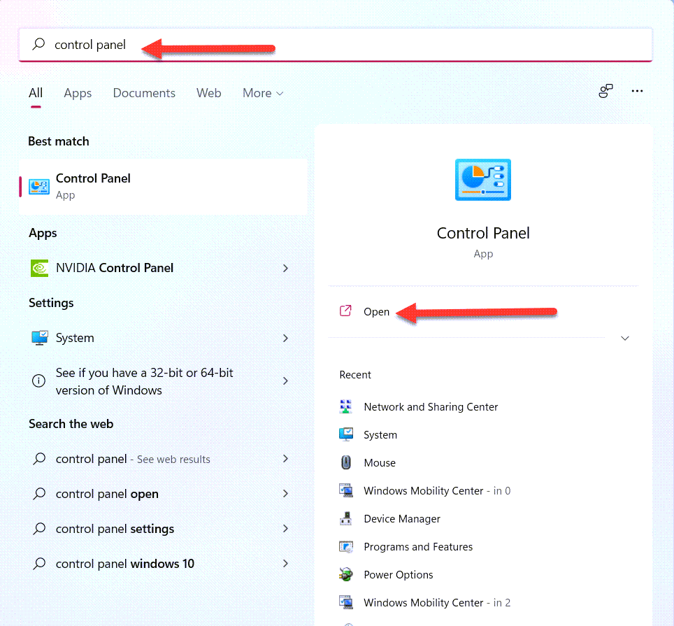This screenshot has height=626, width=674.
Task: Click the search box containing 'control panel'
Action: 336,45
